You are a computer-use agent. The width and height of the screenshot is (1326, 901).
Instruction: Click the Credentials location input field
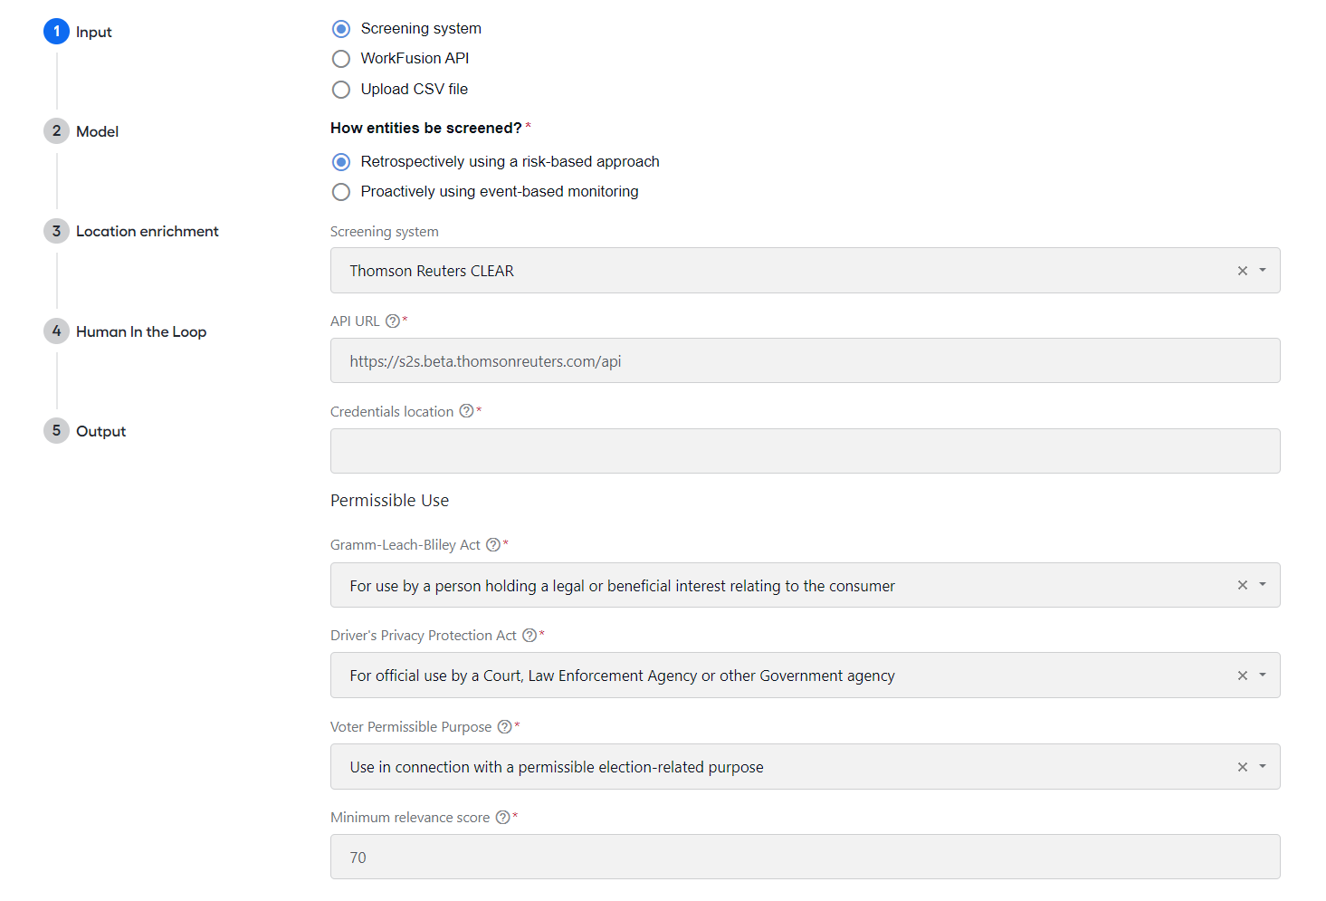(805, 451)
